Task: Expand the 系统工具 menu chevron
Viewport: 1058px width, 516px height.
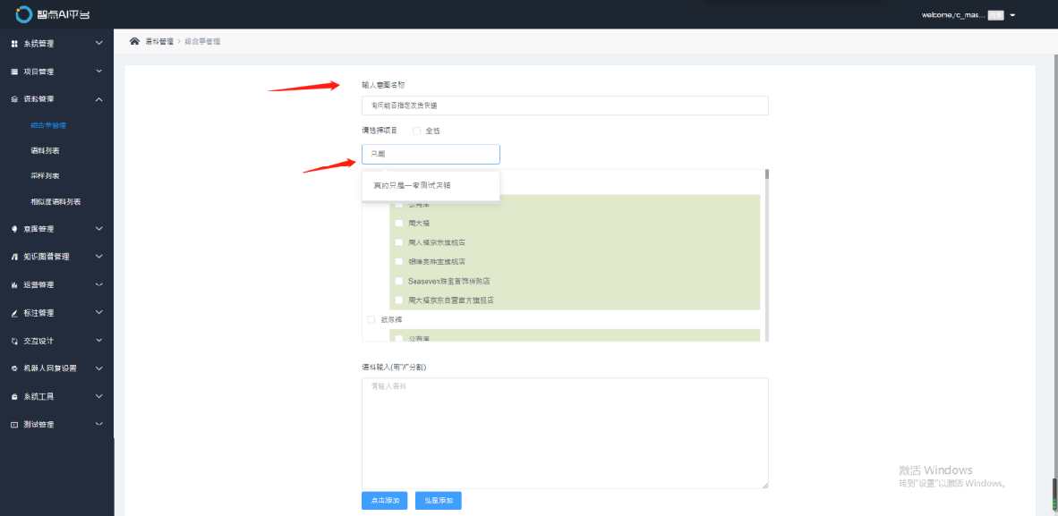Action: click(x=99, y=396)
